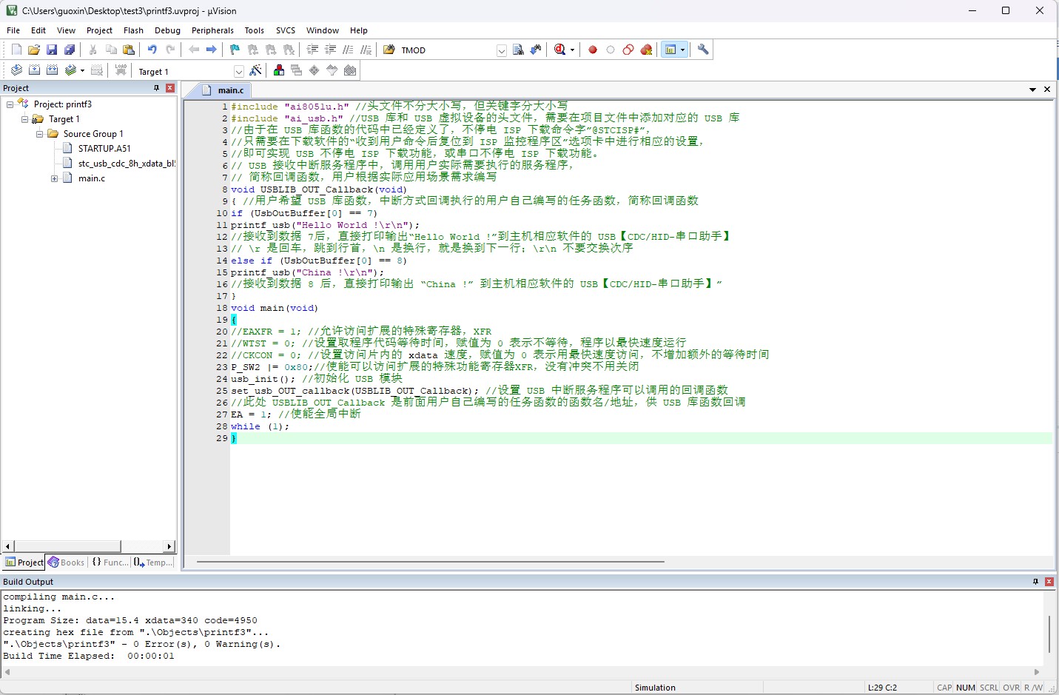Open the Pack Installer icon

tap(350, 70)
